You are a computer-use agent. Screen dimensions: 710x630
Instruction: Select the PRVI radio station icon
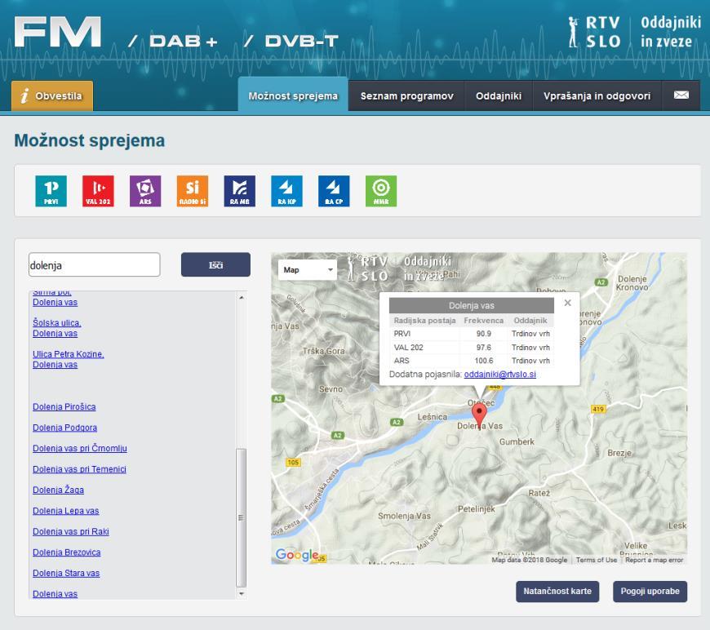51,191
